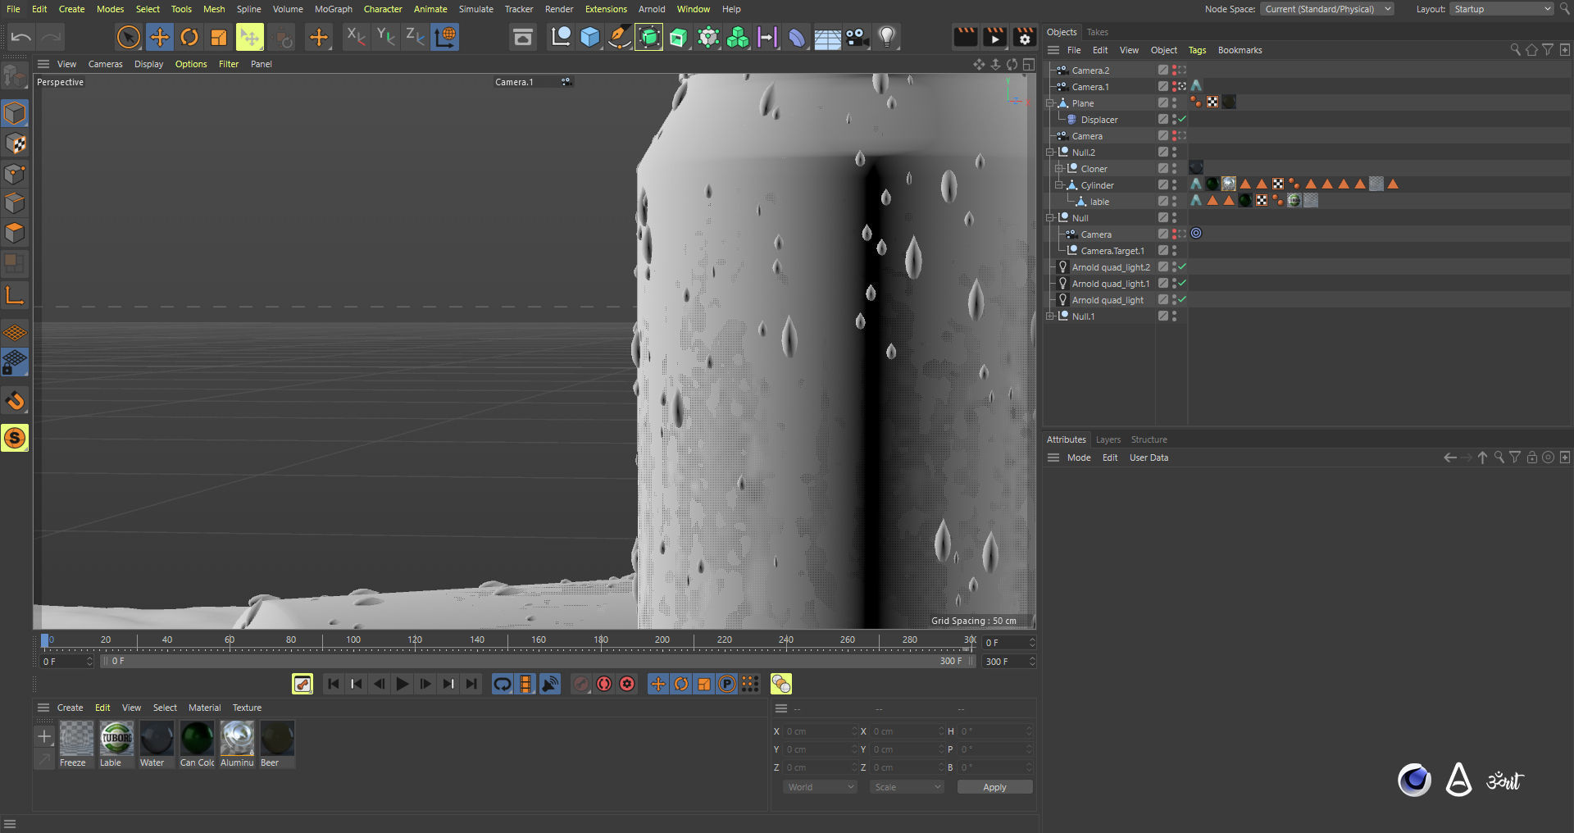
Task: Toggle Plane layer checkbox in Objects
Action: (x=1162, y=103)
